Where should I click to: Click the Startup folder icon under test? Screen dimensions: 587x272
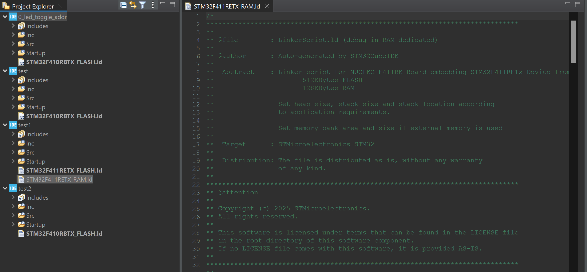click(x=21, y=107)
